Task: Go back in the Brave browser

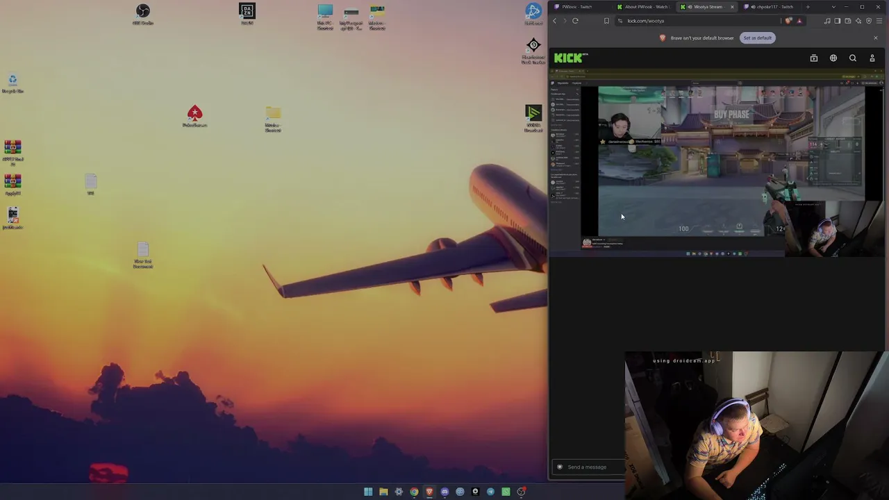Action: (554, 21)
